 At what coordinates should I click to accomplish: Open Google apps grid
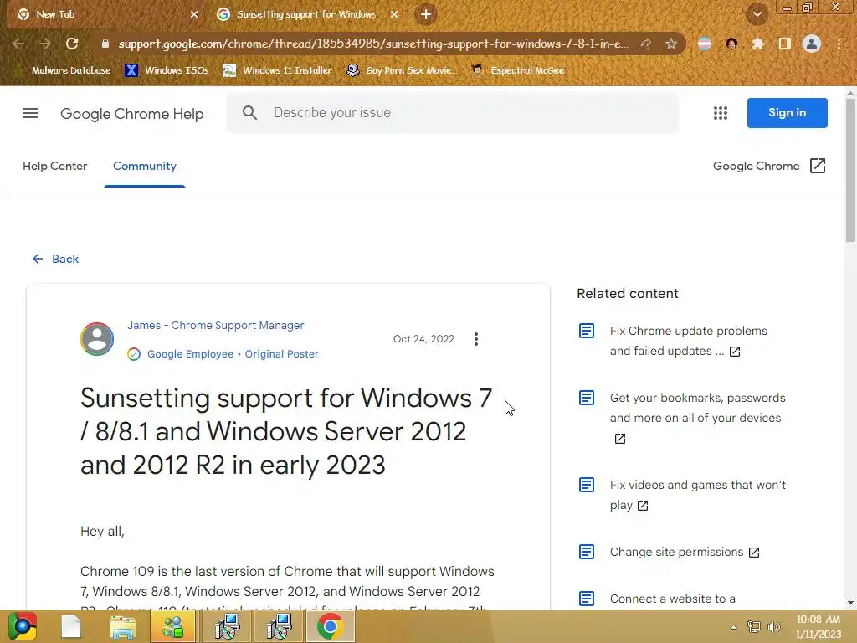(x=721, y=113)
